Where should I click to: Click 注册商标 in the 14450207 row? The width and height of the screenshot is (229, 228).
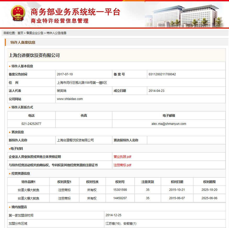click(x=64, y=198)
